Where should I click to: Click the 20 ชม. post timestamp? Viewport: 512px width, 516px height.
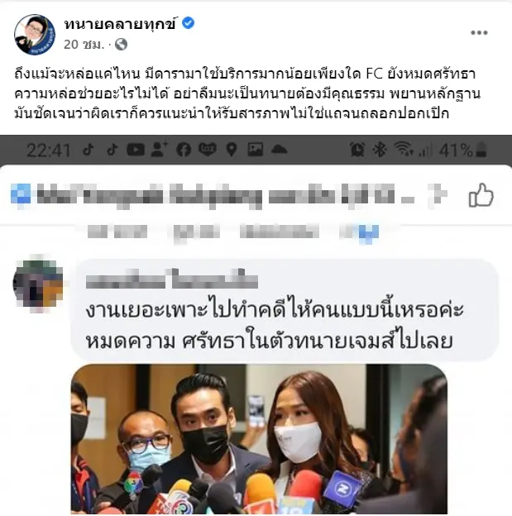point(84,45)
